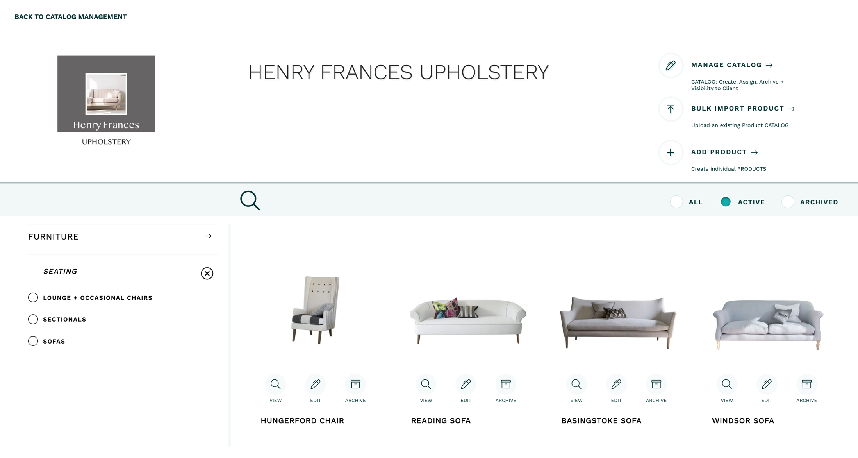This screenshot has width=858, height=458.
Task: Open the Henry Frances Upholstery logo thumbnail
Action: point(106,93)
